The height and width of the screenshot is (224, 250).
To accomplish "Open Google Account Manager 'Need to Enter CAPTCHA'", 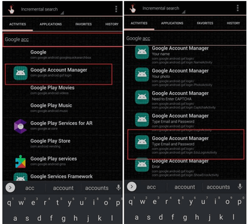I will tap(185, 100).
